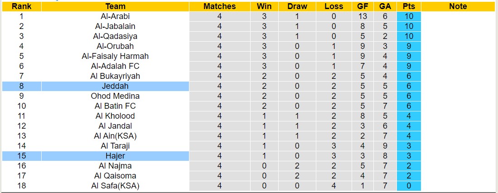Open the Al Batin FC team link
The width and height of the screenshot is (498, 193).
[x=115, y=106]
